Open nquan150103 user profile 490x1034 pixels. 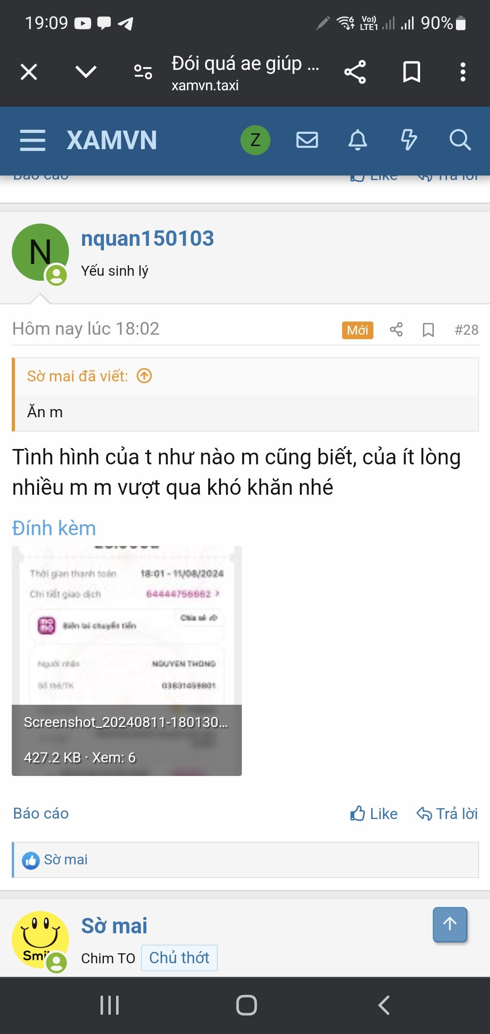pos(147,239)
